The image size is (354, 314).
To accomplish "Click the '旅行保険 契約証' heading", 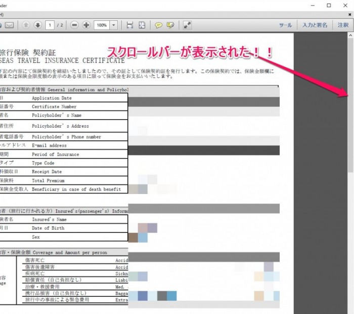I will (28, 53).
